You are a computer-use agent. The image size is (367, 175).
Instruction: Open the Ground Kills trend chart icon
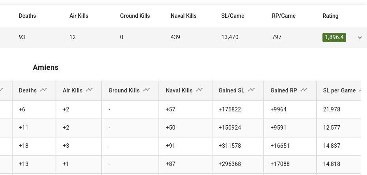point(147,90)
